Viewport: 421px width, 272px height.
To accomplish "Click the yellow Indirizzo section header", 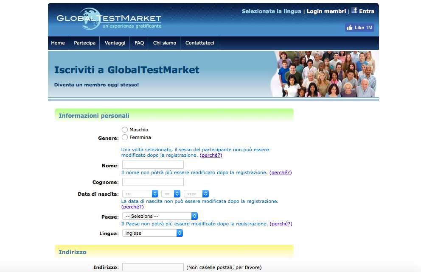I will pos(174,252).
